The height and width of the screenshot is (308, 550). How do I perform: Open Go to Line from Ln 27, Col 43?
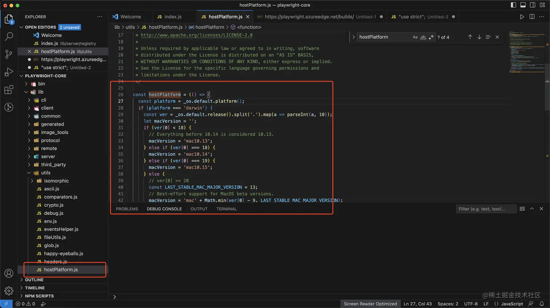[x=418, y=304]
